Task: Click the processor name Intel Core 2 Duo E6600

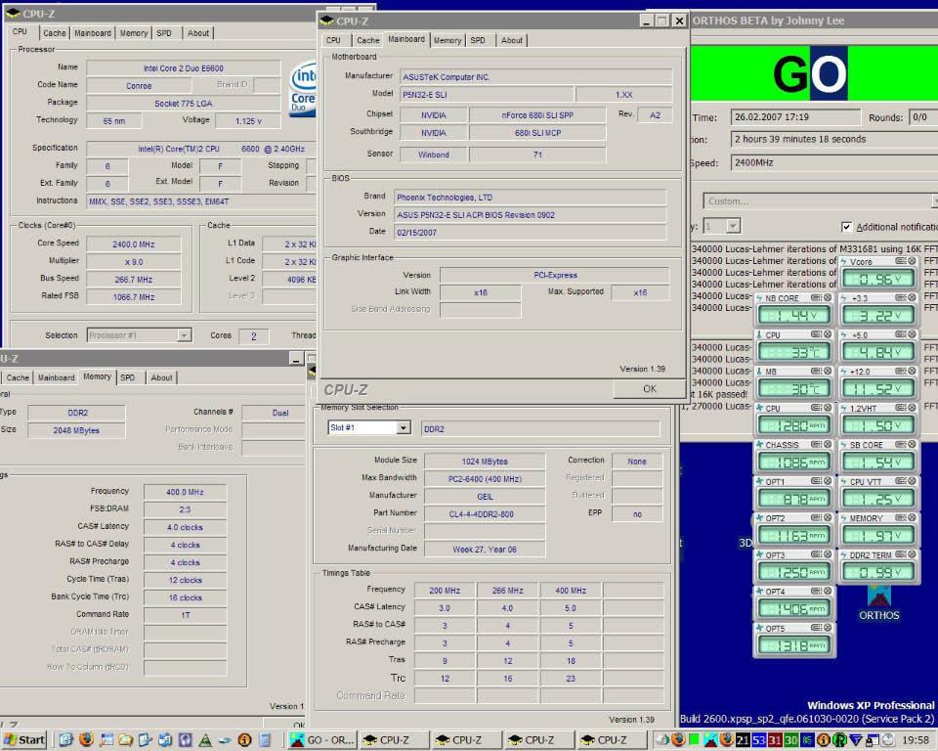Action: point(183,68)
